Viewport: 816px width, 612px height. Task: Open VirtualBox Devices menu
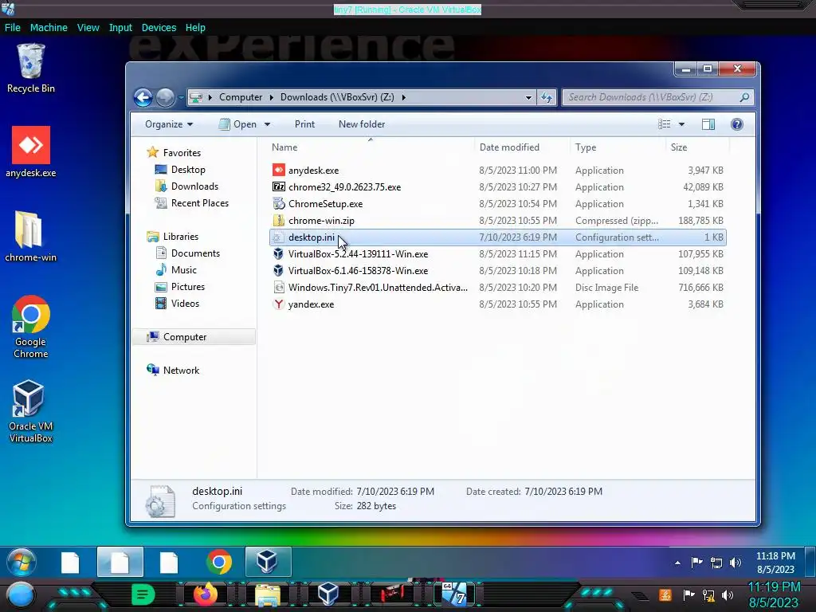click(x=159, y=28)
